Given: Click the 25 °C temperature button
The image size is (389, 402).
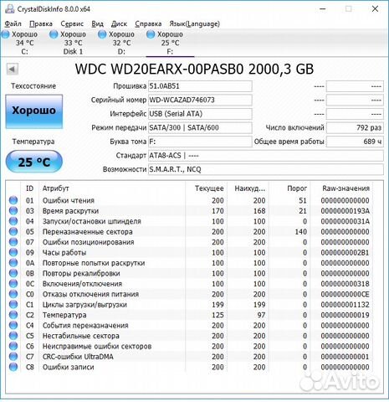Looking at the screenshot, I should coord(34,162).
